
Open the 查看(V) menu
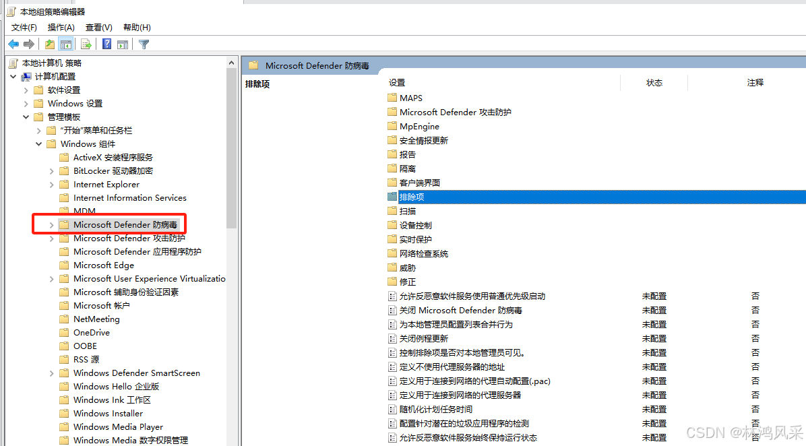point(98,27)
